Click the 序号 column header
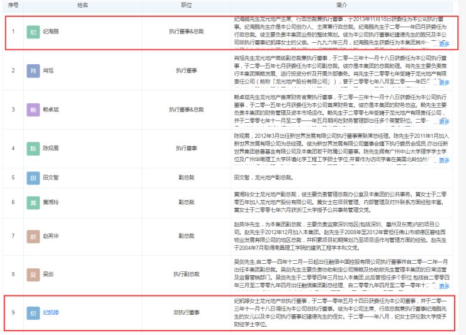 click(x=13, y=5)
